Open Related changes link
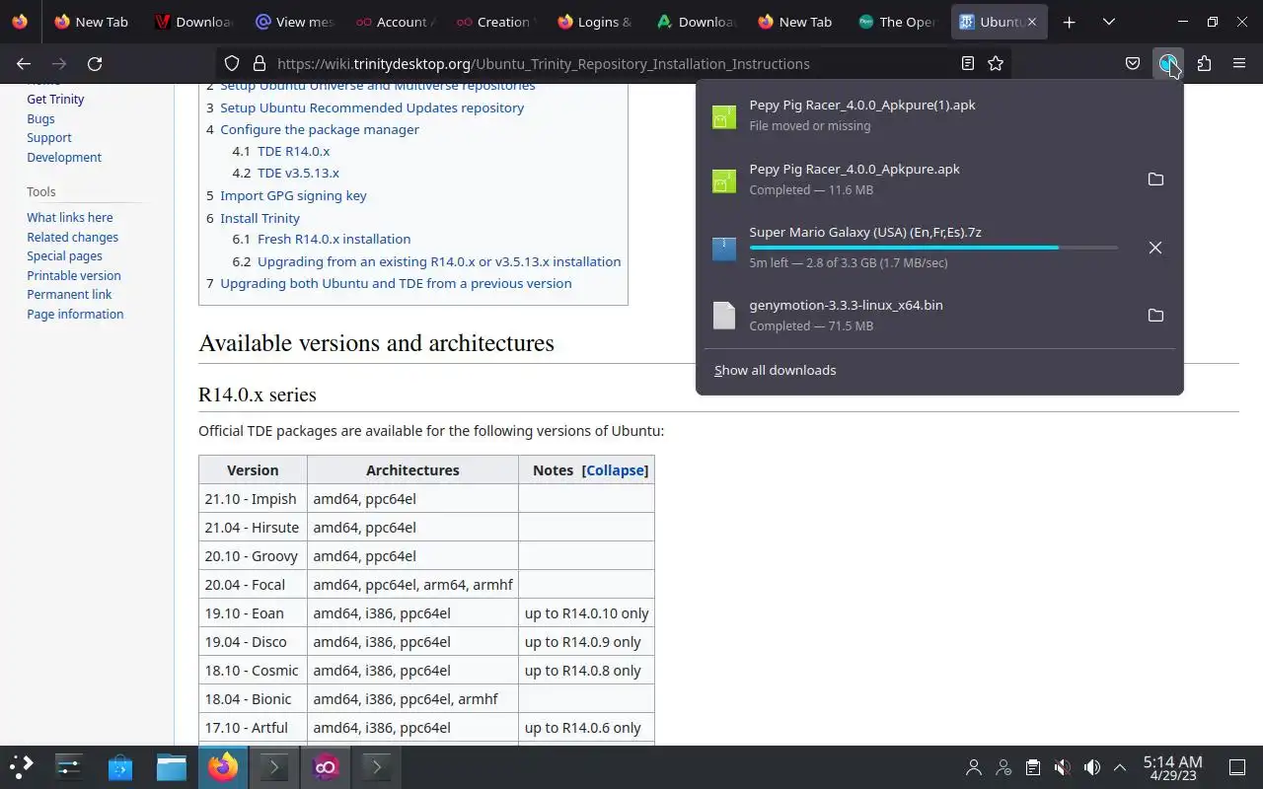Viewport: 1263px width, 789px height. [x=72, y=237]
